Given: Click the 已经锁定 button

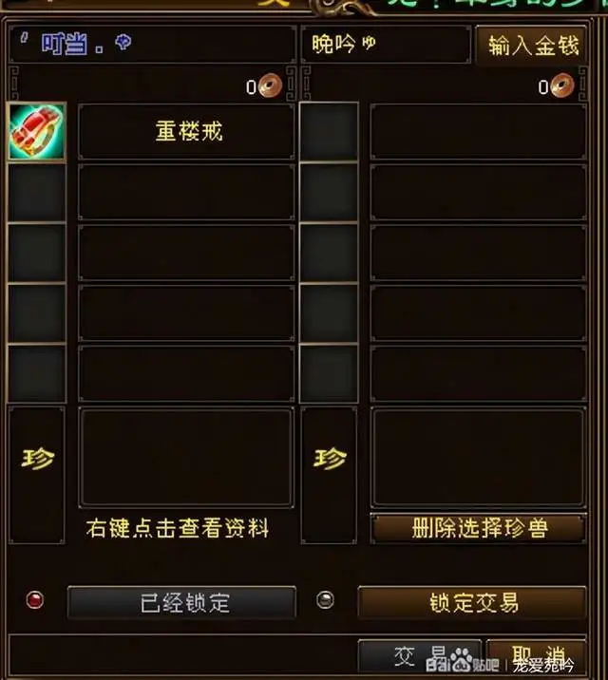Looking at the screenshot, I should click(182, 602).
